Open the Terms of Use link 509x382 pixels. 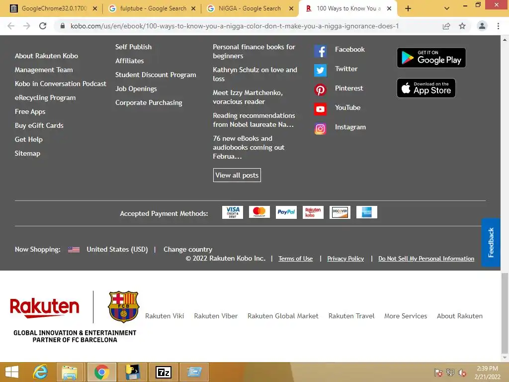[295, 259]
